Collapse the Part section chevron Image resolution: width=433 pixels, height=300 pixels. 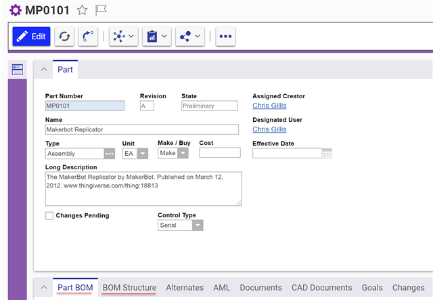click(43, 69)
